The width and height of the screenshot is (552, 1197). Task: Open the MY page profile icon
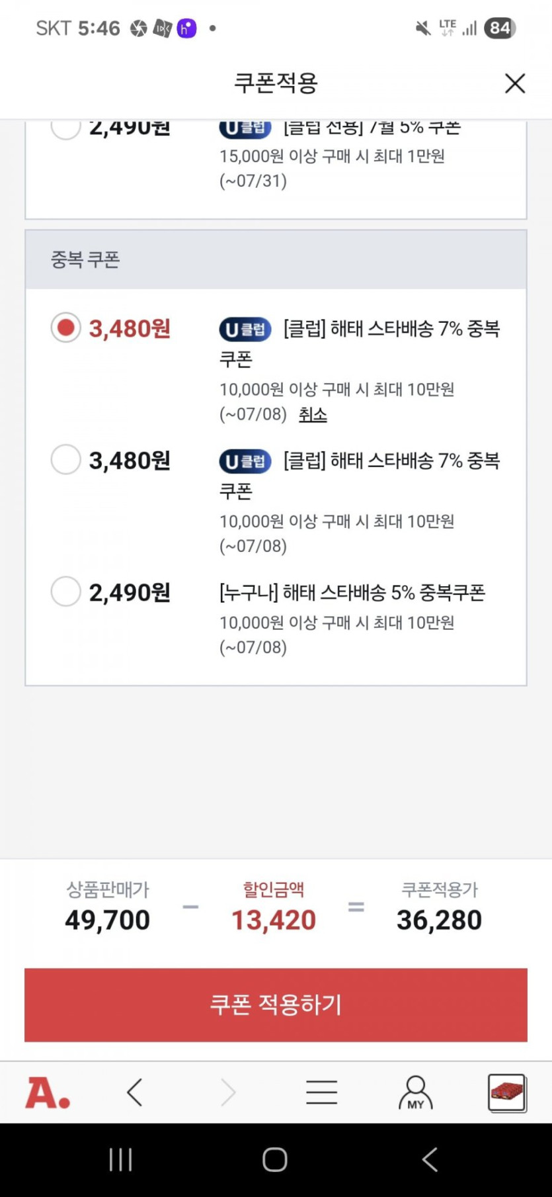(x=415, y=1092)
